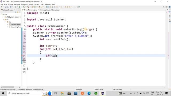Click line 9 int n=sc.nextInt()
The width and height of the screenshot is (171, 96).
pyautogui.click(x=55, y=39)
